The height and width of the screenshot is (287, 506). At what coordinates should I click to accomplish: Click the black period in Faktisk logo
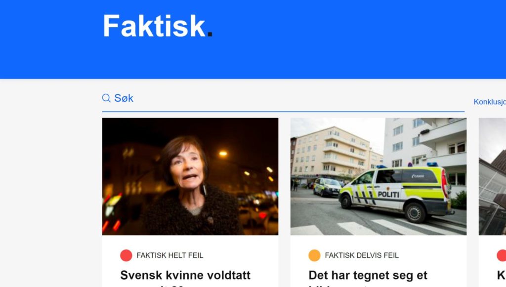[x=210, y=34]
